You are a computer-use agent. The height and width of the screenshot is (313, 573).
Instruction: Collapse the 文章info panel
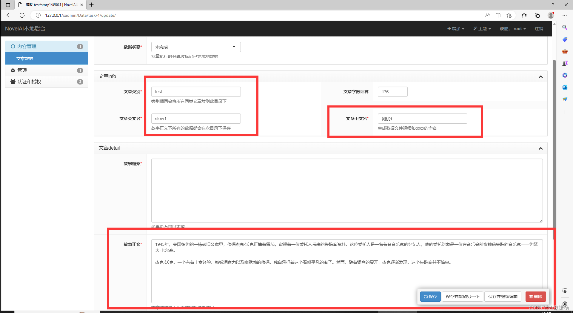(540, 77)
